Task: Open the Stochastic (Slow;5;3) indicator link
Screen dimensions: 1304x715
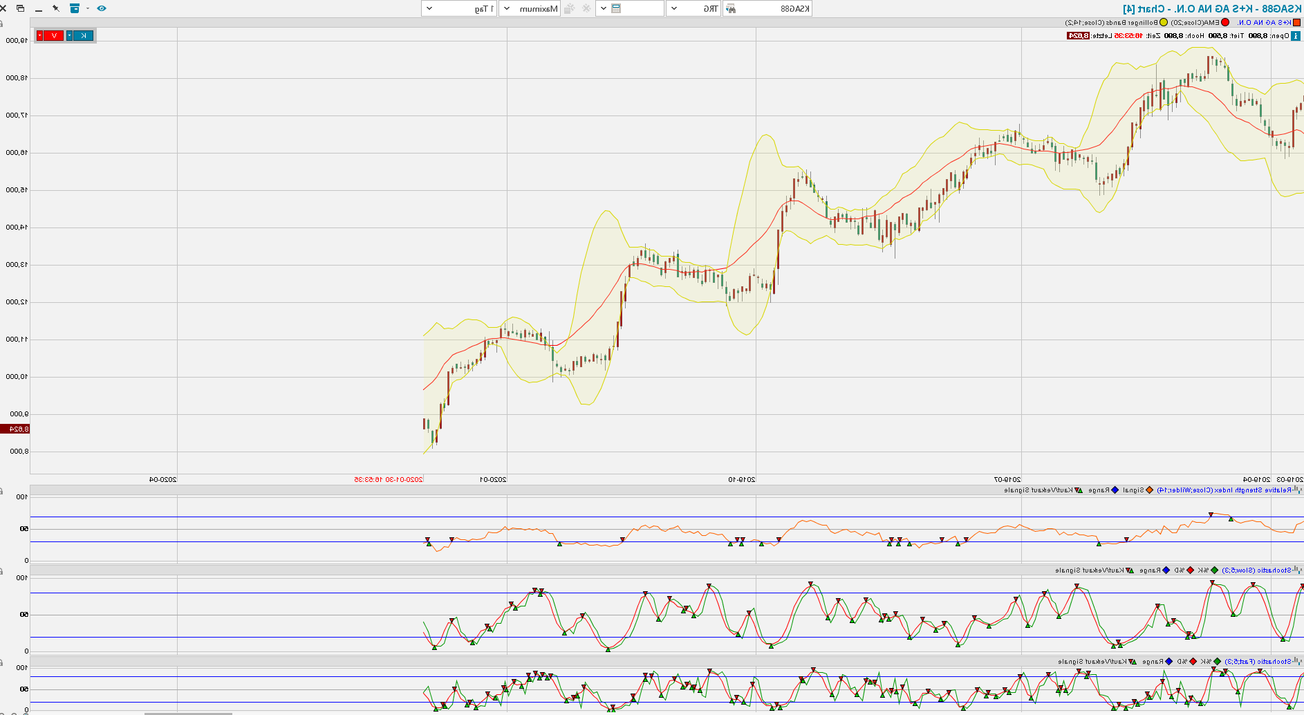Action: (x=1257, y=570)
